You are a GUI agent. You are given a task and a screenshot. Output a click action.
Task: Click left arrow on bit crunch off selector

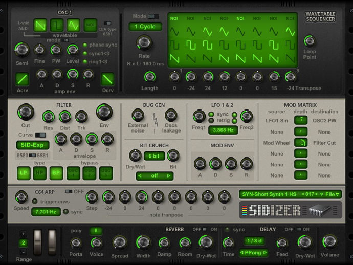pyautogui.click(x=140, y=176)
